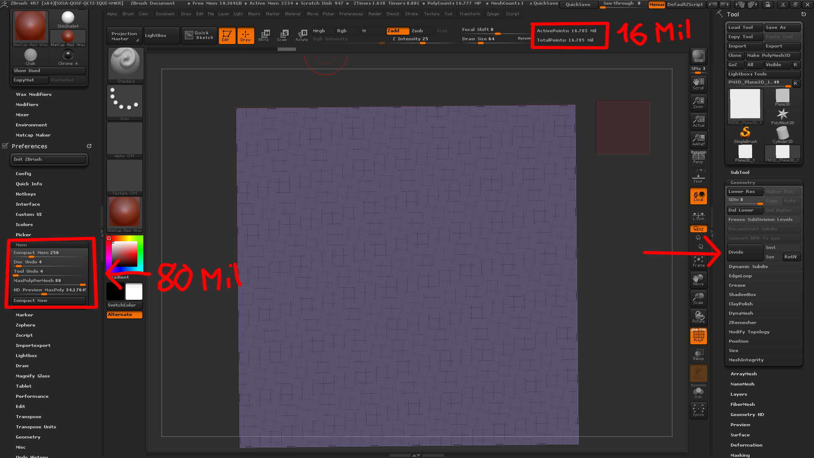Select the Move tool in top shelf

[264, 36]
